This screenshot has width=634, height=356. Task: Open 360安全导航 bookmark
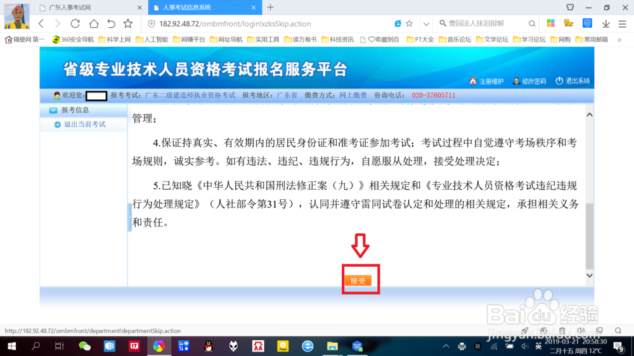(73, 39)
